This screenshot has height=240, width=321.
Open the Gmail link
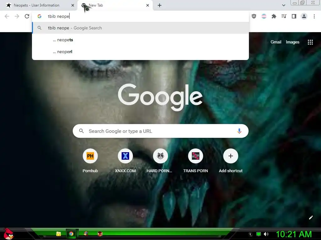276,42
